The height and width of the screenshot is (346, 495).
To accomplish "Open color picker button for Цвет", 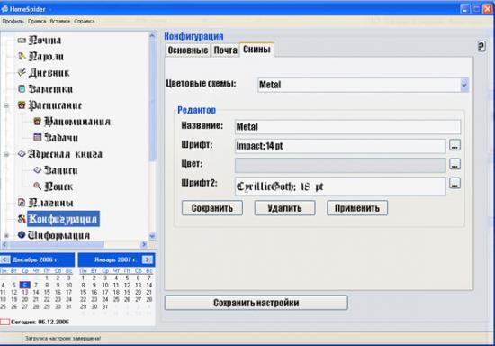I will pos(454,164).
